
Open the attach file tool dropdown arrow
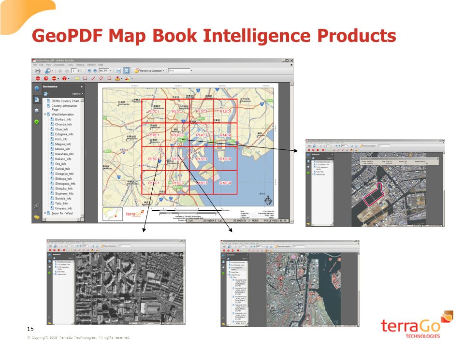coord(132,78)
